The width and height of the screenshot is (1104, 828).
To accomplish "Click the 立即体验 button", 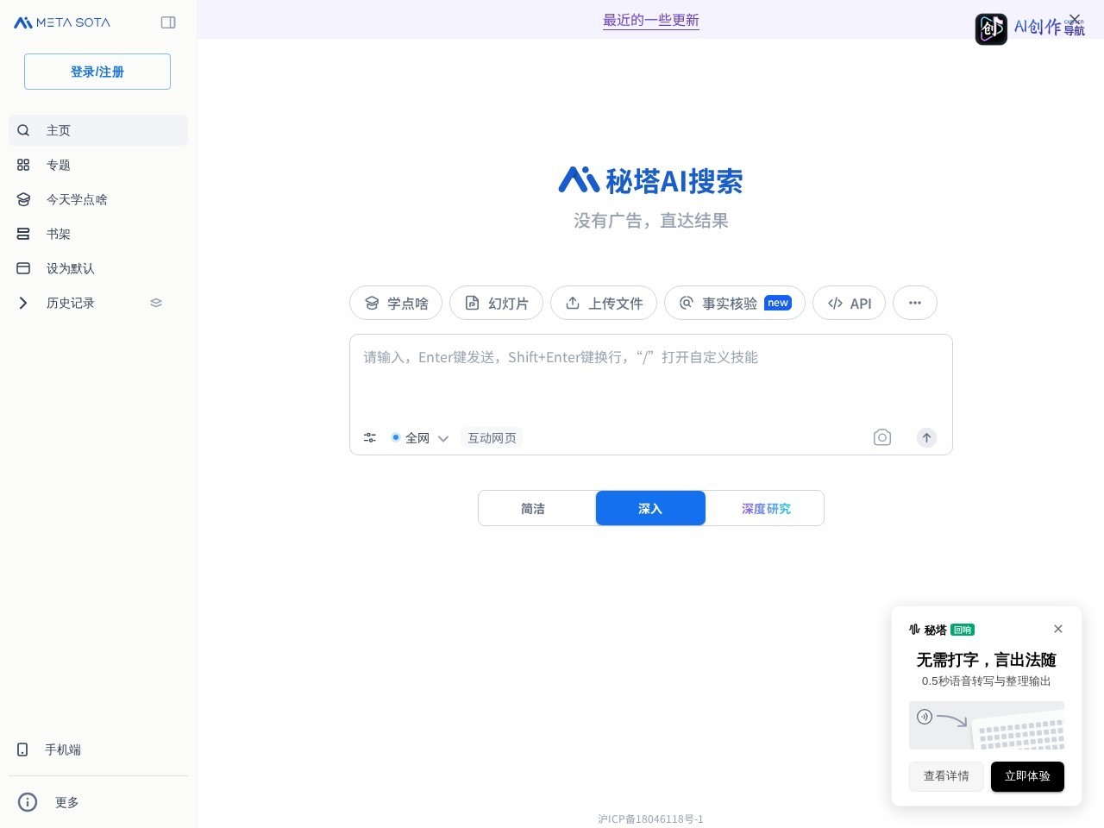I will click(1027, 776).
